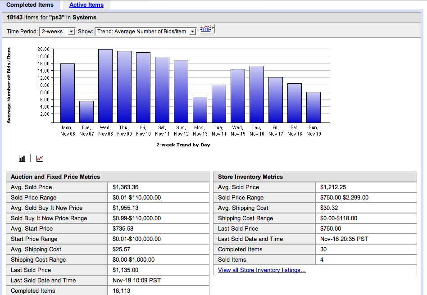Image resolution: width=427 pixels, height=295 pixels.
Task: Click the store shipping cost $30.32
Action: coord(329,208)
